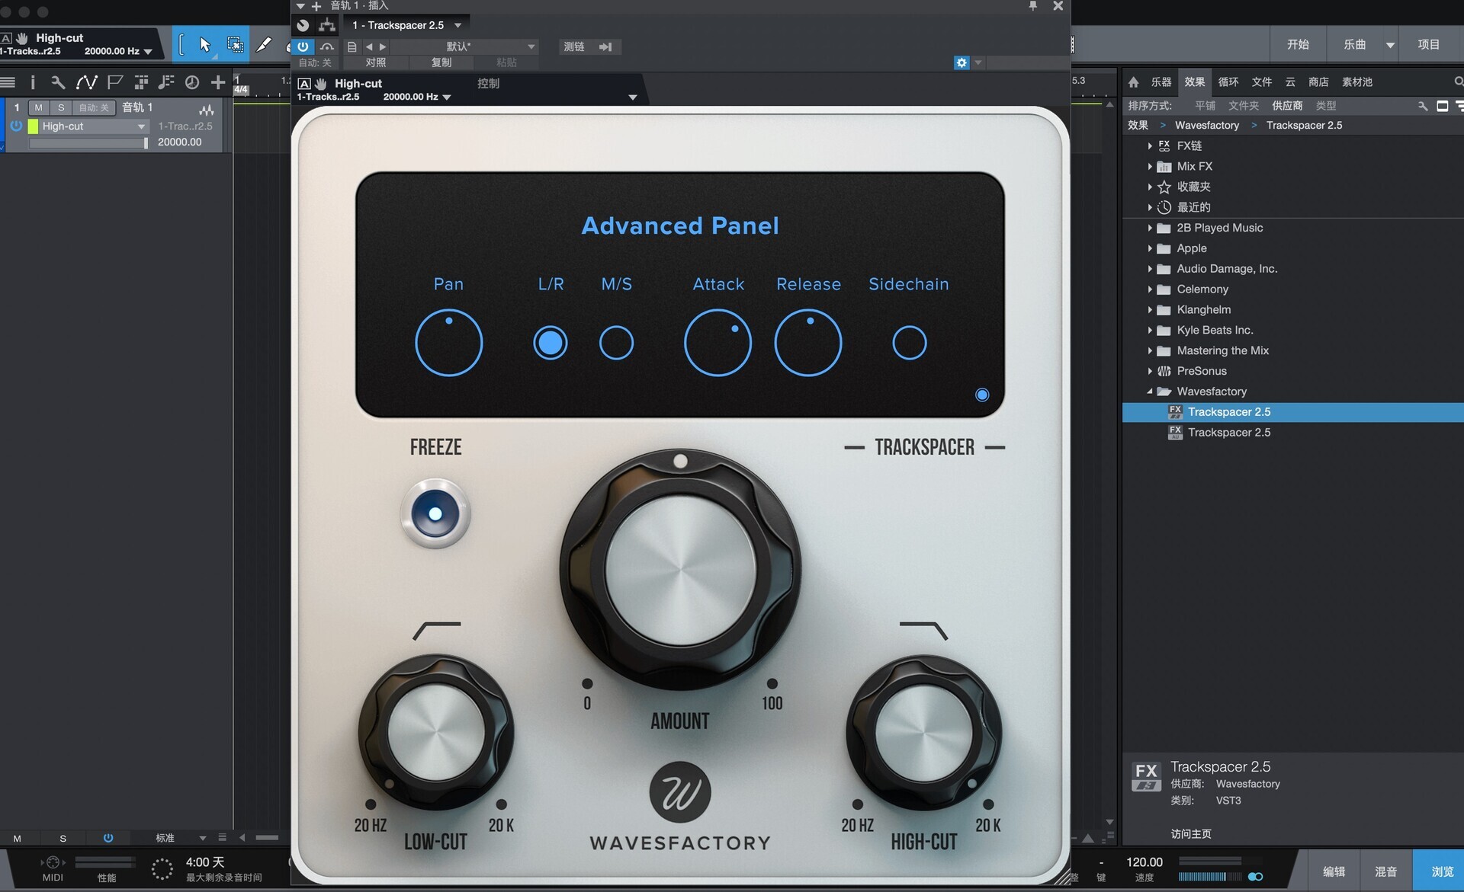Toggle the FREEZE button
Viewport: 1464px width, 892px height.
pyautogui.click(x=435, y=513)
